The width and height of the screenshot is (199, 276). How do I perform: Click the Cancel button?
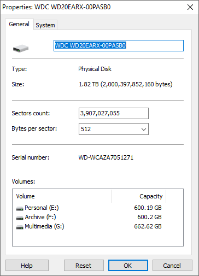(x=172, y=266)
